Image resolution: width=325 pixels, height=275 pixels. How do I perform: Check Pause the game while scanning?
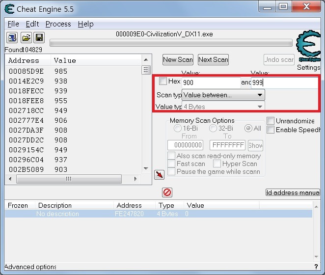pos(171,171)
